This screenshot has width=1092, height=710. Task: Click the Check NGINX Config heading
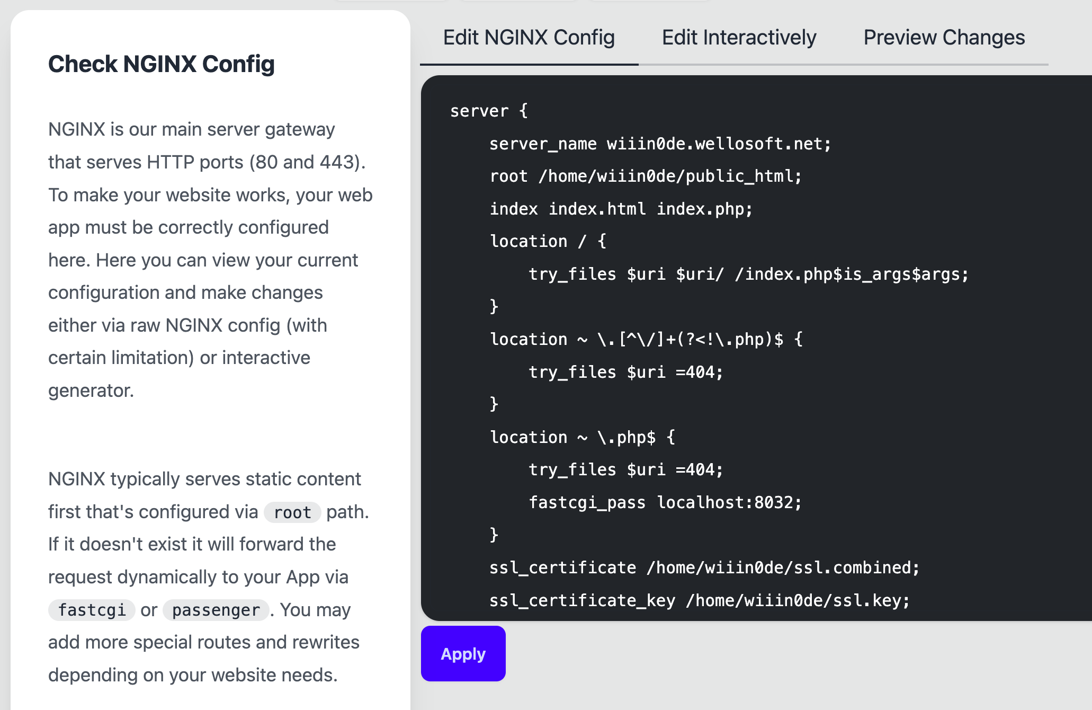(162, 64)
